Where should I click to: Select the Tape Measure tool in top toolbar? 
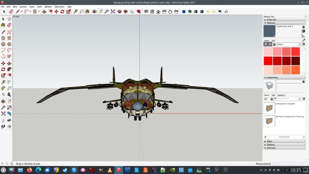coord(75,12)
